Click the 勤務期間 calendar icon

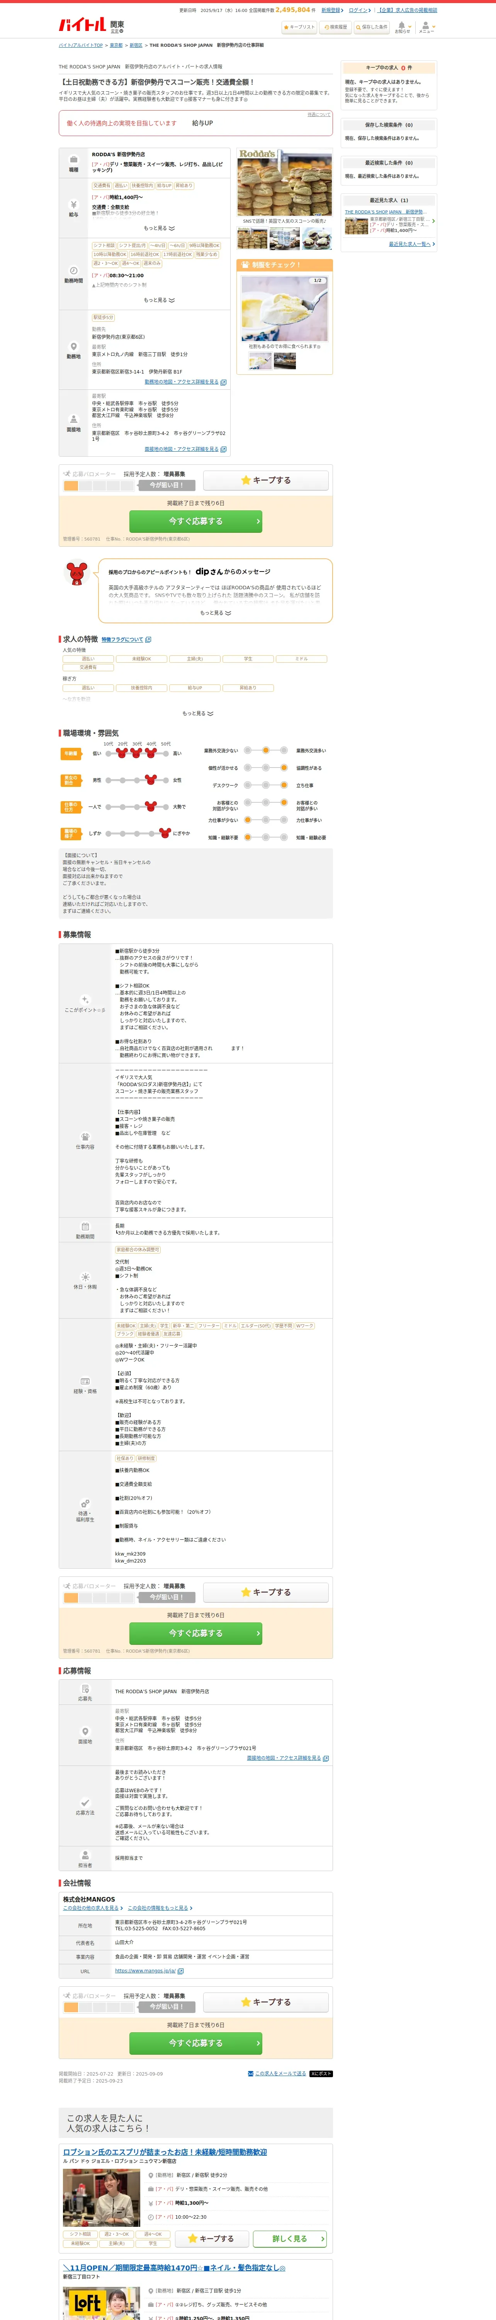click(85, 1227)
